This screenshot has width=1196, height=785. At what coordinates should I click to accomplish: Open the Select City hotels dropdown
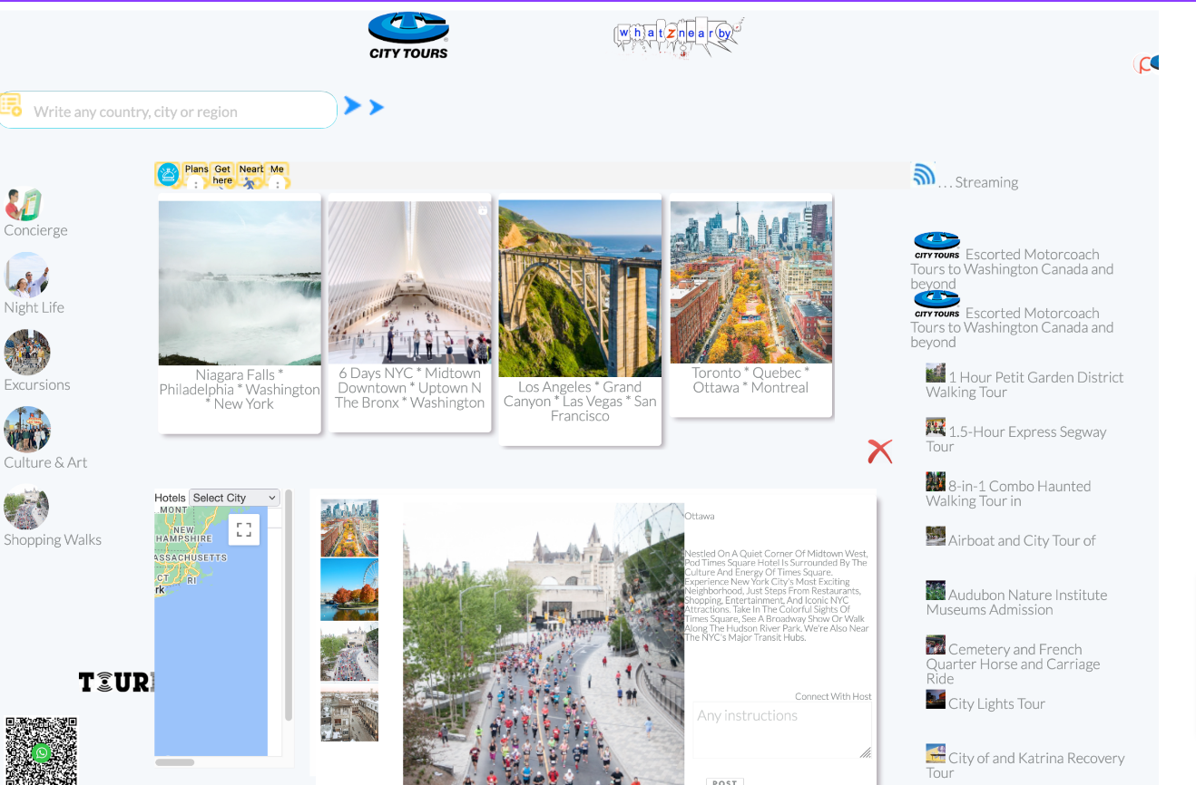[234, 498]
